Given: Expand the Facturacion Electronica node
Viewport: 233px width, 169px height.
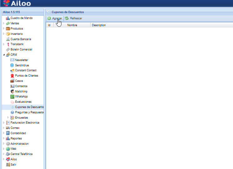Looking at the screenshot, I should coord(4,123).
